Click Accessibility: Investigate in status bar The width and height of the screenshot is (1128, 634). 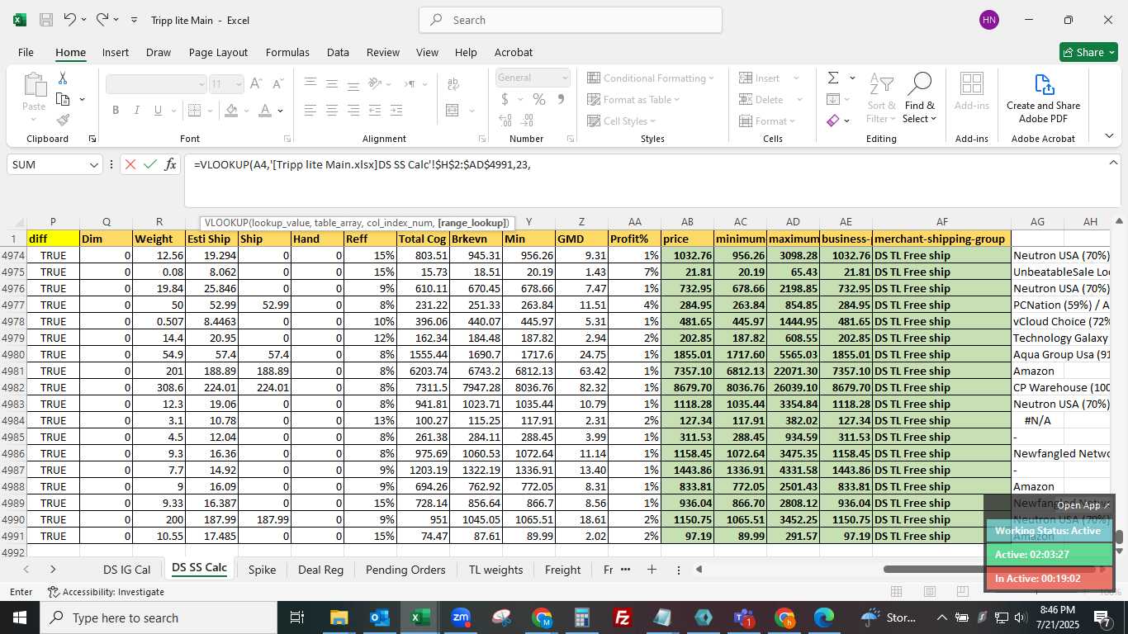point(105,592)
